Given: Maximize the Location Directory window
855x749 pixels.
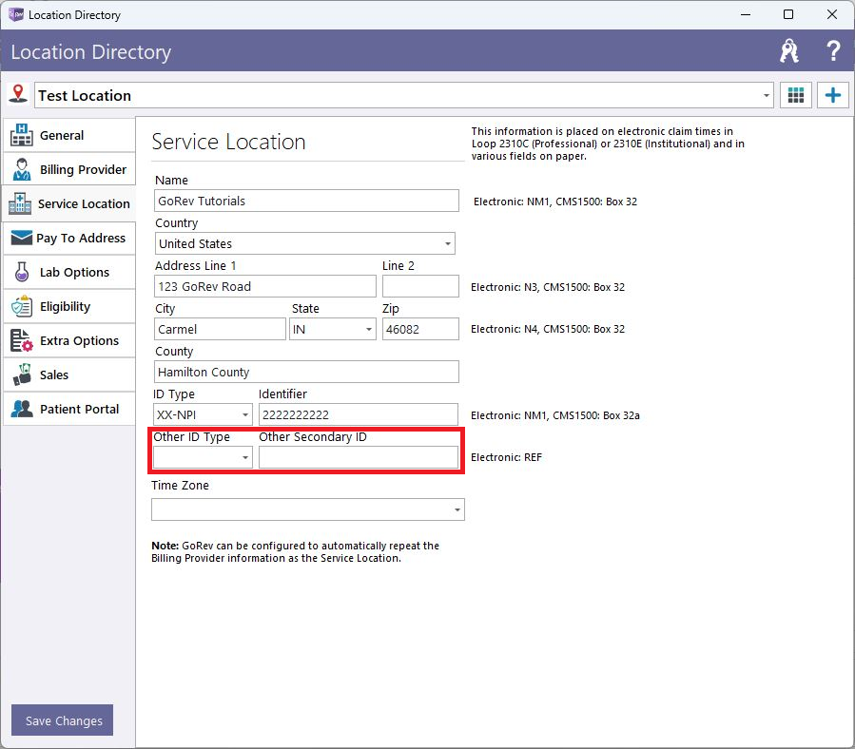Looking at the screenshot, I should click(x=788, y=14).
